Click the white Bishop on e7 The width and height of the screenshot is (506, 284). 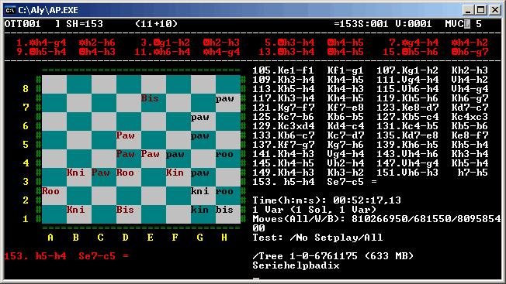click(x=150, y=98)
